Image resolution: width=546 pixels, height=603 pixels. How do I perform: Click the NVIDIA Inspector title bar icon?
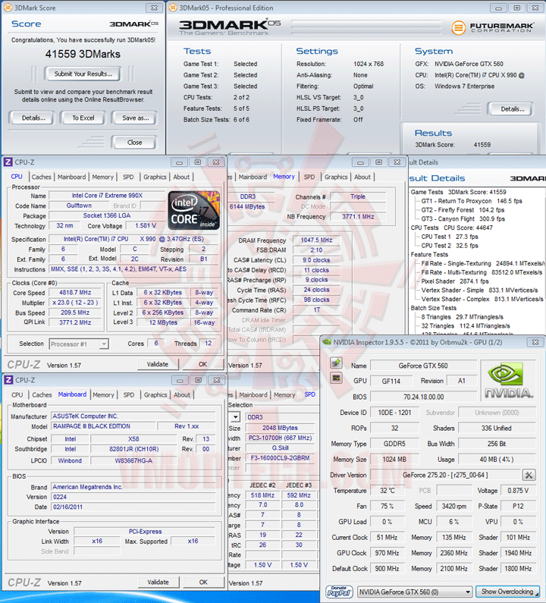[327, 342]
